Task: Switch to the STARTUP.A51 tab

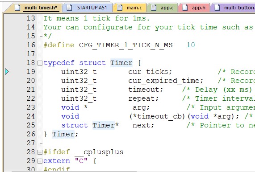Action: [x=88, y=8]
